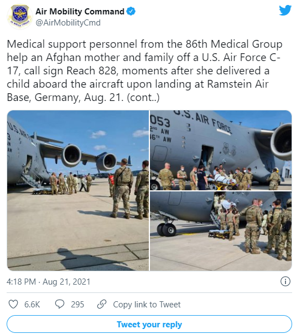Image resolution: width=296 pixels, height=334 pixels.
Task: Click the 6.6K likes count
Action: (x=32, y=305)
